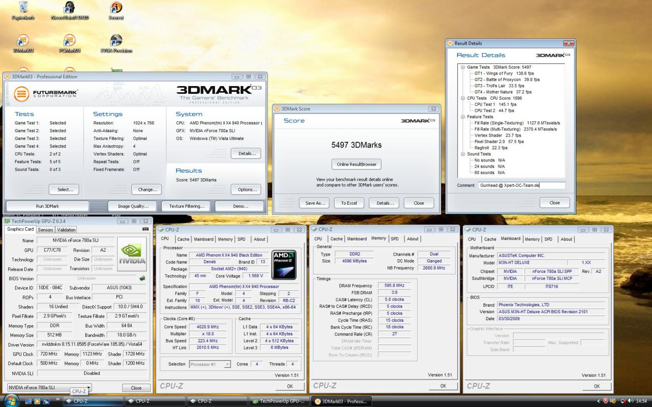The image size is (652, 407).
Task: Collapse the Feature Tests tree node
Action: tap(463, 117)
